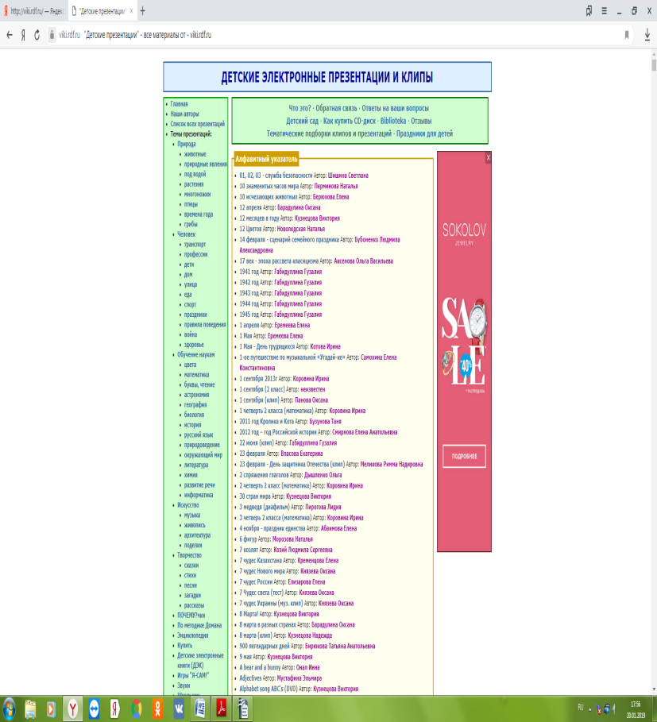Open 'Что это?' in the top menu
The height and width of the screenshot is (722, 657).
300,108
